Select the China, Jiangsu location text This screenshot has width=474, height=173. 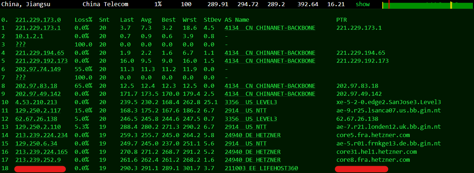point(26,4)
